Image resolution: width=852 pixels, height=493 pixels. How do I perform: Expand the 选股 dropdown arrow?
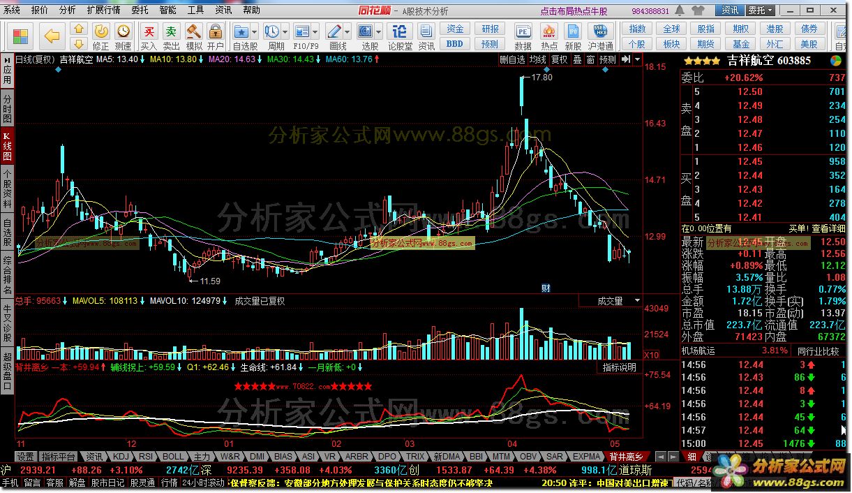click(x=380, y=31)
